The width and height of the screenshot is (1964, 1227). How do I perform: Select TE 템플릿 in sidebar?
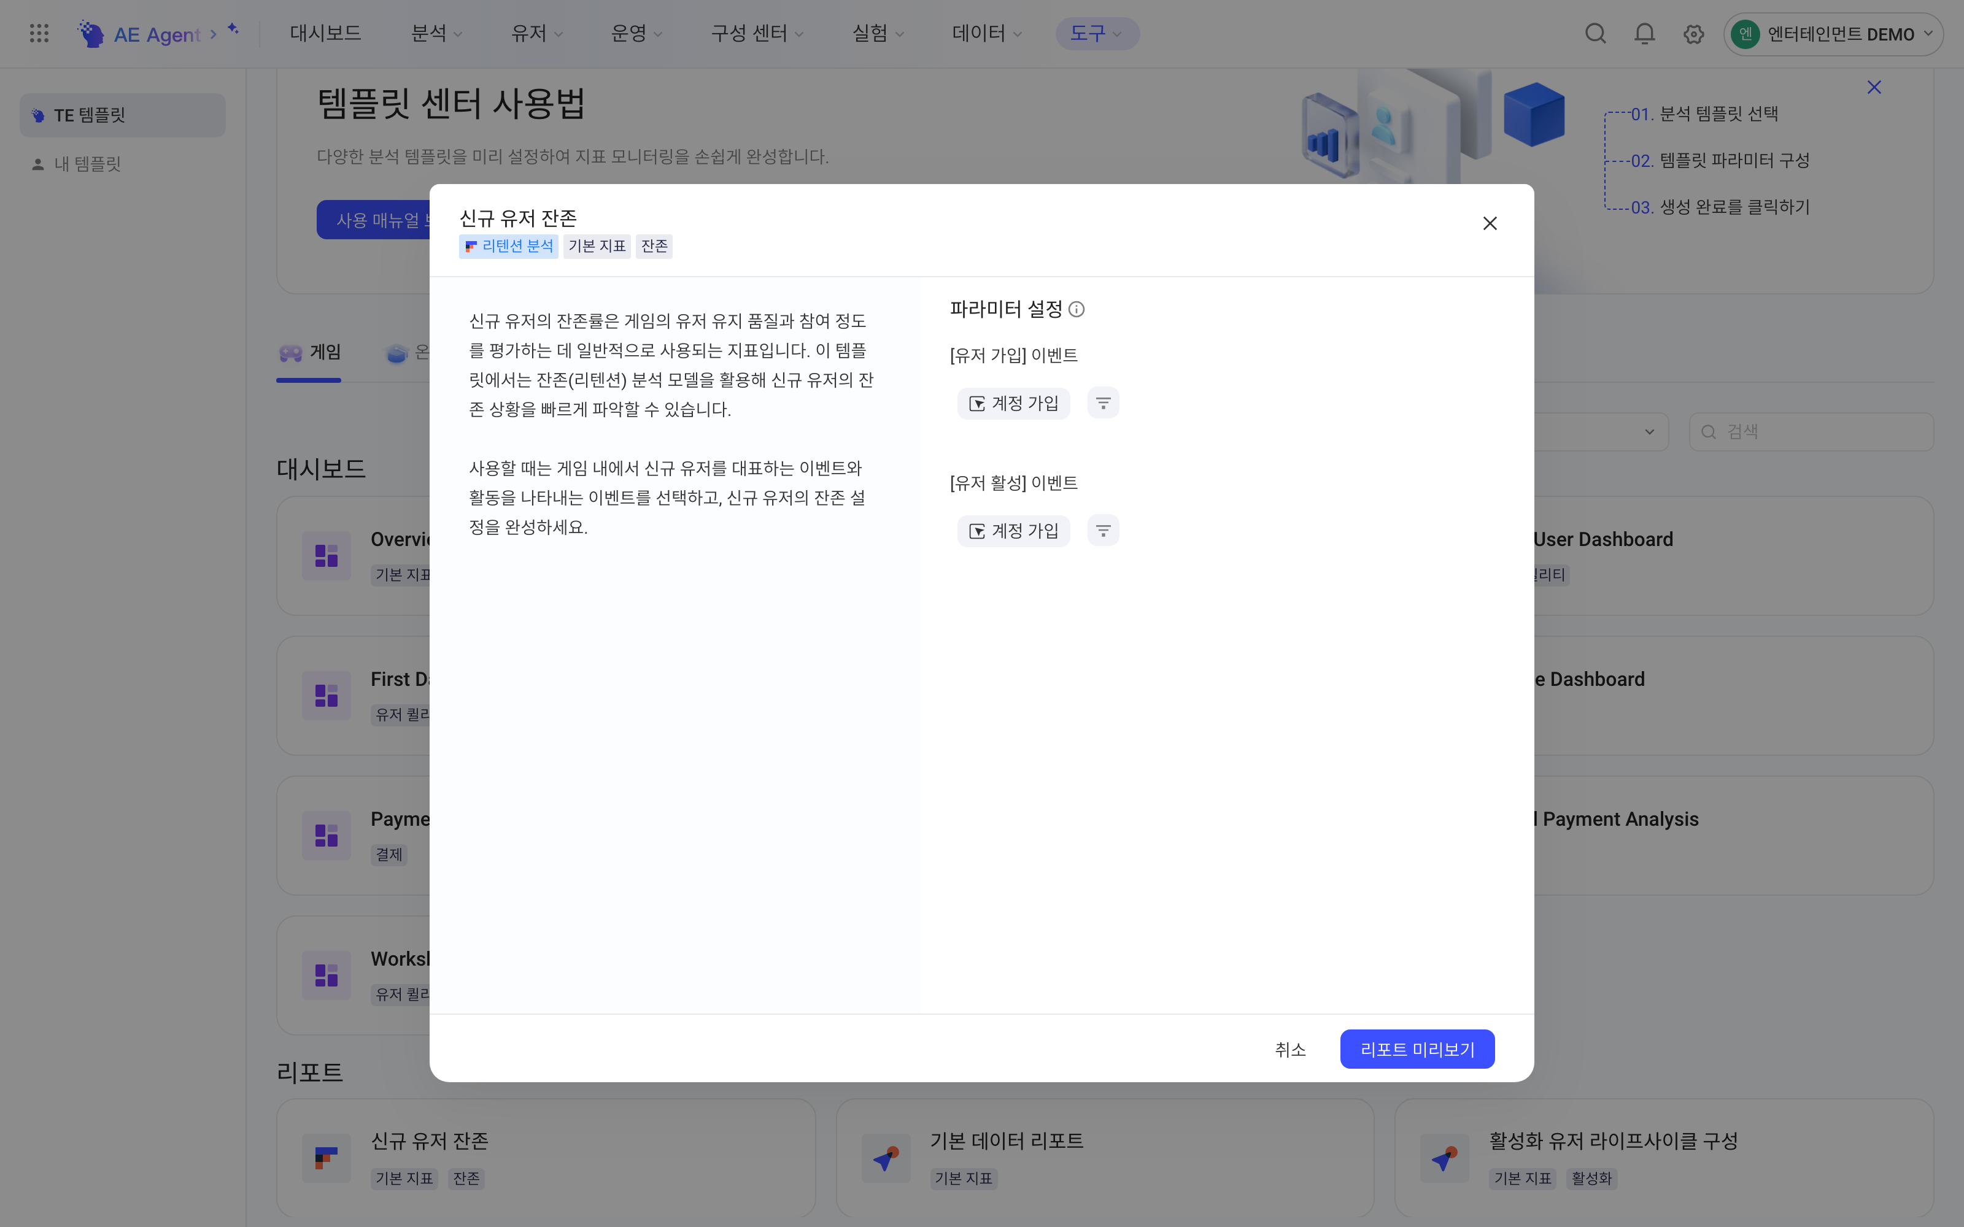[123, 115]
